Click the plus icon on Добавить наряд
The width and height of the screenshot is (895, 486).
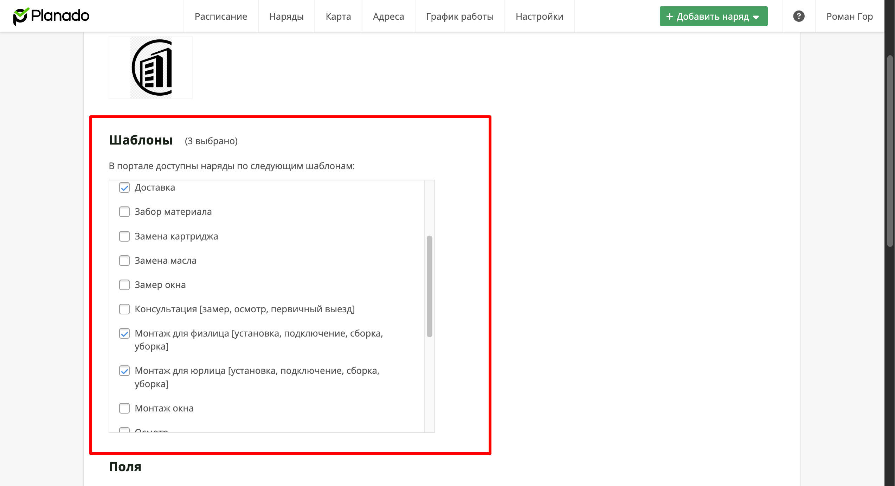669,17
